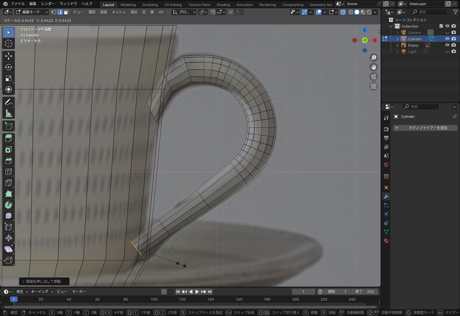Select the Annotate pencil tool
Image resolution: width=460 pixels, height=316 pixels.
(8, 102)
